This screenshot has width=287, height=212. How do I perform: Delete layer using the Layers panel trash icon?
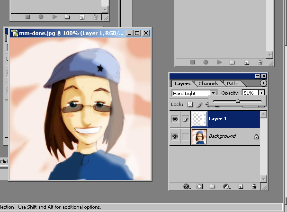[x=254, y=186]
